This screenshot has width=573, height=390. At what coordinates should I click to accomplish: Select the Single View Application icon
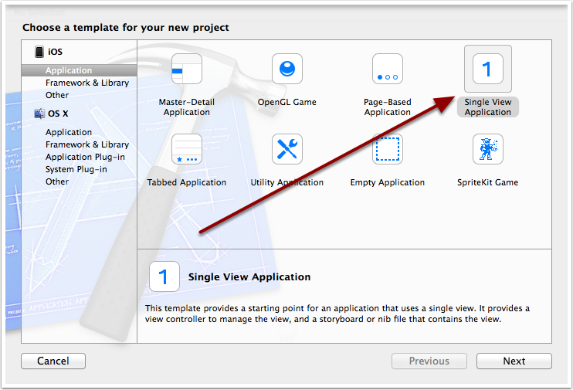487,70
